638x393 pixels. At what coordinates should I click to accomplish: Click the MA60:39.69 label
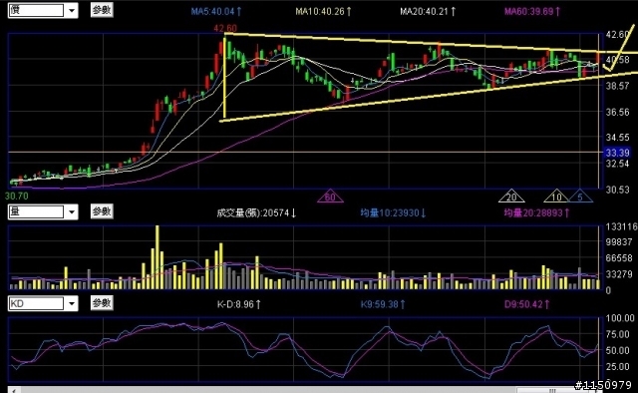pos(532,11)
